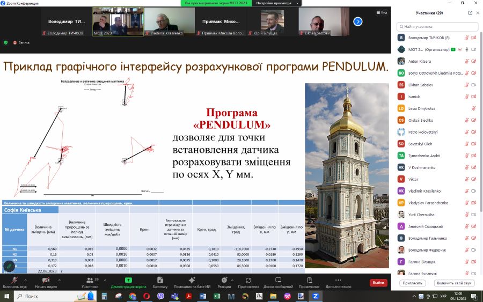Click Включить свой звук button
The height and width of the screenshot is (302, 483).
[x=454, y=283]
